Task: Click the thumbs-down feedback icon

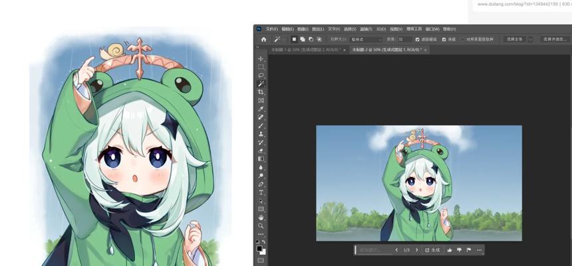Action: (x=459, y=250)
